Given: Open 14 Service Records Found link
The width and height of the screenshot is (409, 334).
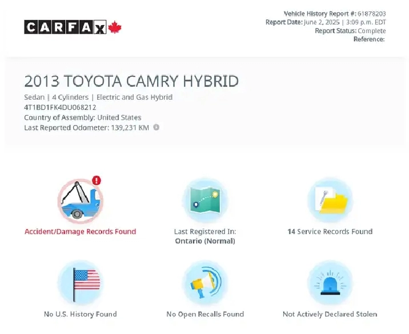Looking at the screenshot, I should pyautogui.click(x=330, y=231).
